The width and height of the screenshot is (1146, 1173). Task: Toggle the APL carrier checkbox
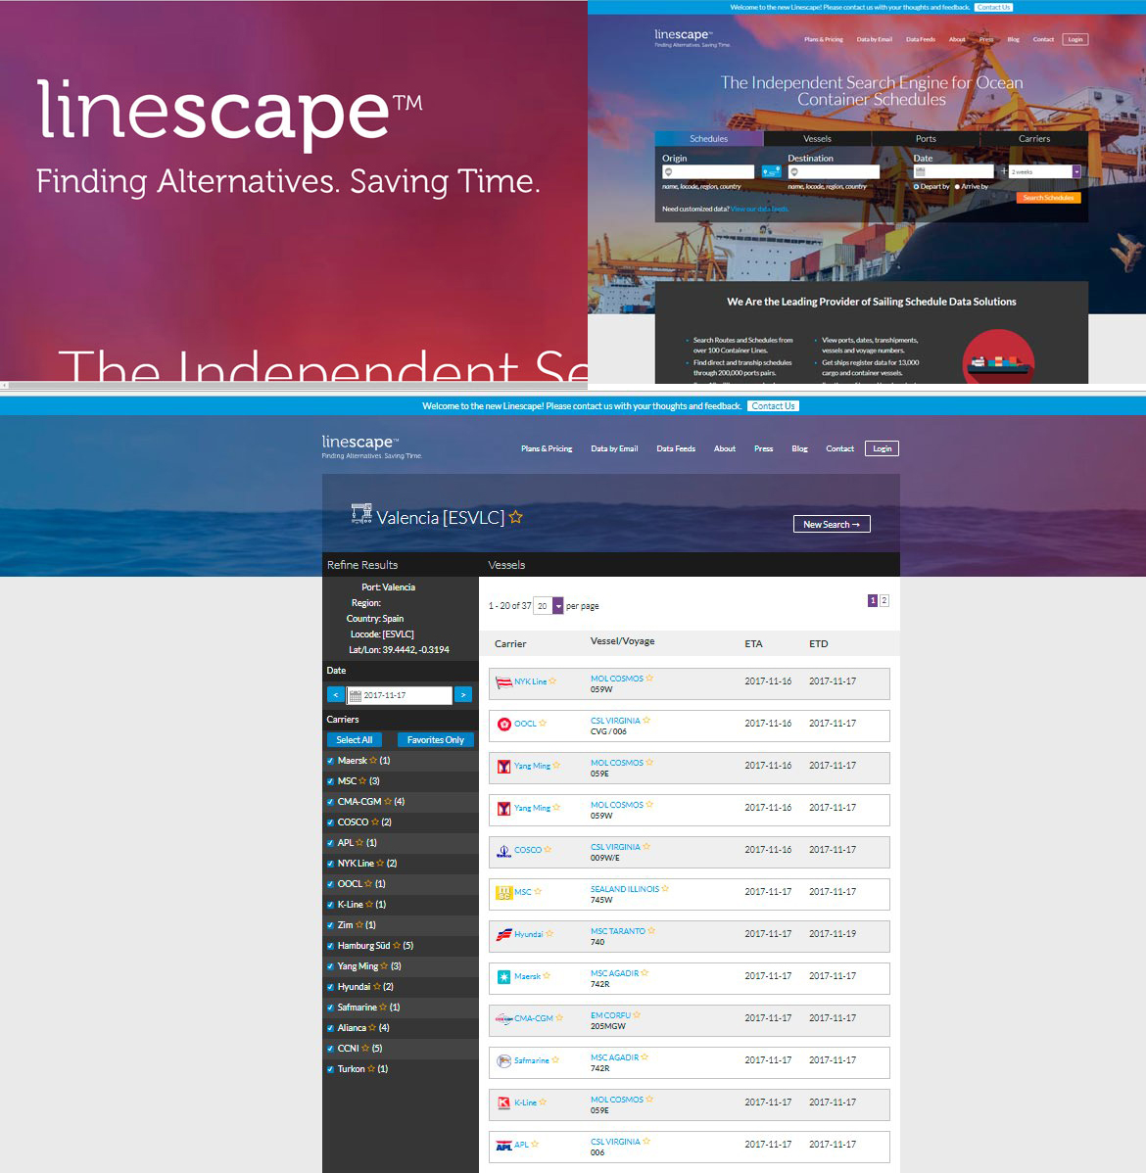coord(331,843)
